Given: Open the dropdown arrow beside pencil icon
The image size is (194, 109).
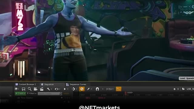Looking at the screenshot, I should coord(91,89).
